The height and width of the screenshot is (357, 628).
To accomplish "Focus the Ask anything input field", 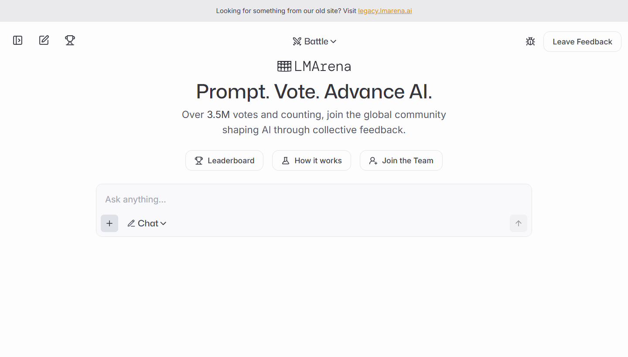I will (x=314, y=199).
